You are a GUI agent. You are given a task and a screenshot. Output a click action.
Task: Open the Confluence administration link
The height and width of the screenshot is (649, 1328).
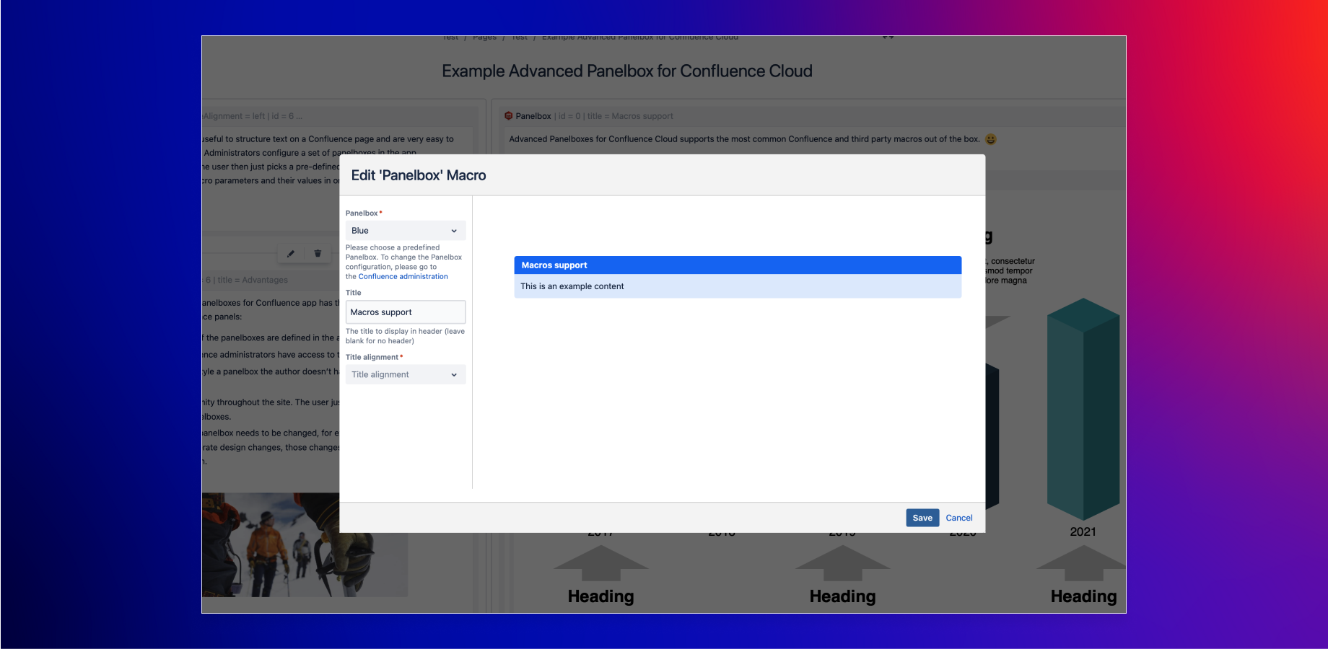(x=402, y=276)
